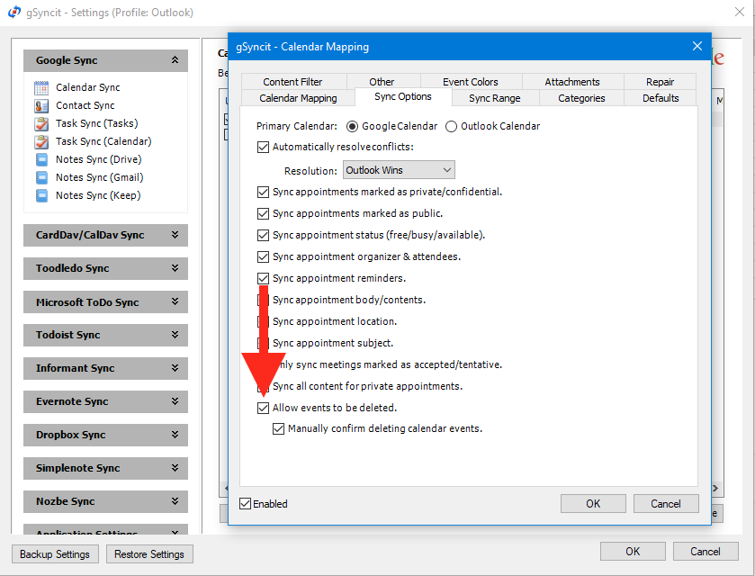The image size is (755, 576).
Task: Toggle sync organizer & attendees checkbox
Action: 263,256
